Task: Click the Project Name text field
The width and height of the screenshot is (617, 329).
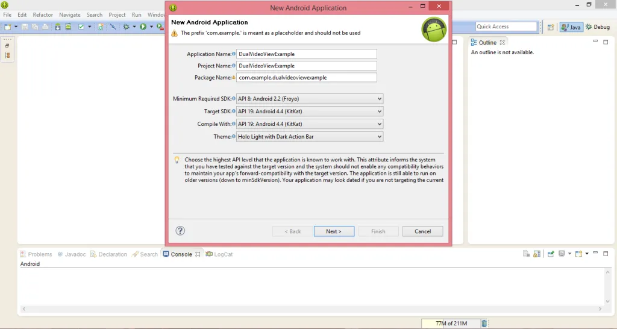Action: [x=307, y=66]
